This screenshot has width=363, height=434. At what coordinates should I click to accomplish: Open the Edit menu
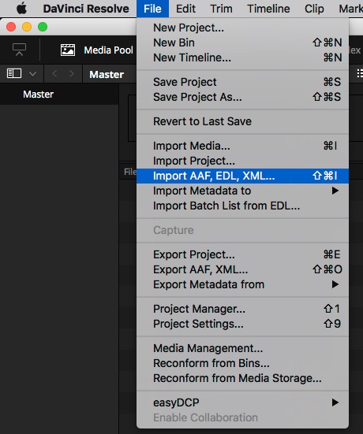coord(185,9)
